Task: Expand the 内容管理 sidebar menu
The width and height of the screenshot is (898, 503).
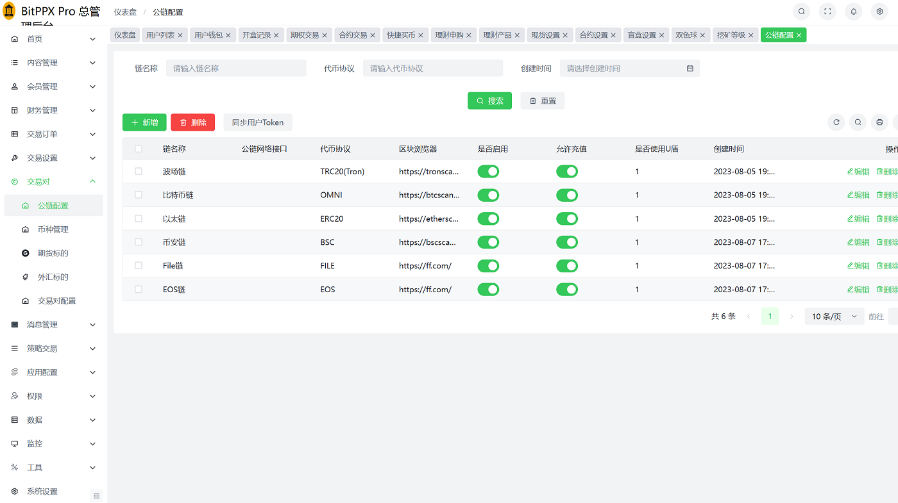Action: click(x=53, y=63)
